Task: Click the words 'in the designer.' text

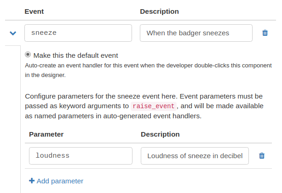Action: tap(46, 75)
